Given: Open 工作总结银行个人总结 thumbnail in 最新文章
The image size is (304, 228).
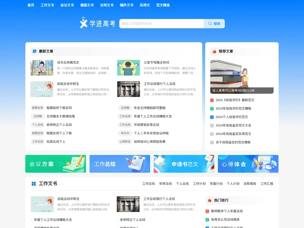Looking at the screenshot, I should 128,89.
